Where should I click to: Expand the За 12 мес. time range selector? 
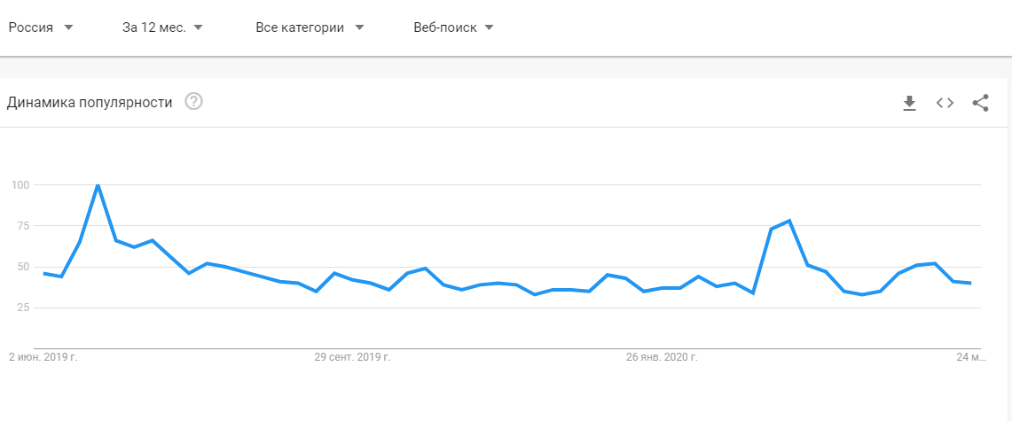(162, 27)
